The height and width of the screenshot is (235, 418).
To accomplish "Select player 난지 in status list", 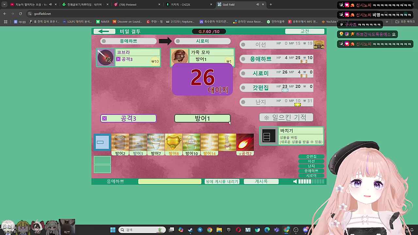I will coord(277,102).
